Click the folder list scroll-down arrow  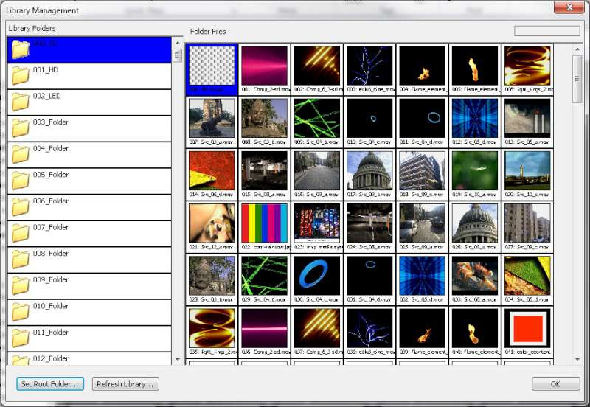coord(177,360)
